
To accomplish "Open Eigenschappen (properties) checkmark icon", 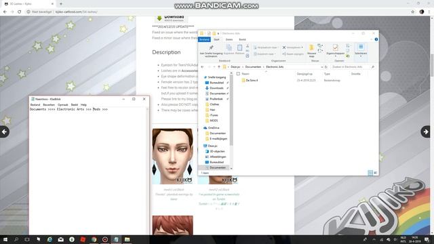I will click(x=336, y=47).
